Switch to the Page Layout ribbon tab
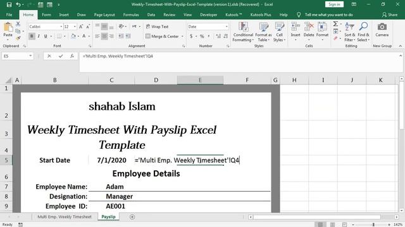The image size is (405, 227). [104, 15]
